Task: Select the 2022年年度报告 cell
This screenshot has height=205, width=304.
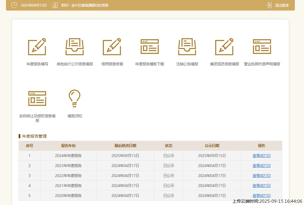Action: tap(68, 176)
